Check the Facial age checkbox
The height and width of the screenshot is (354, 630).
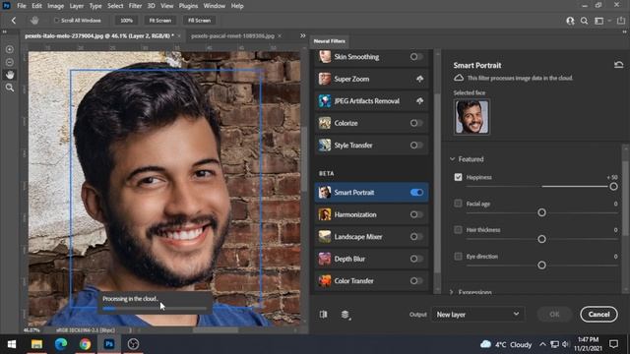(458, 204)
